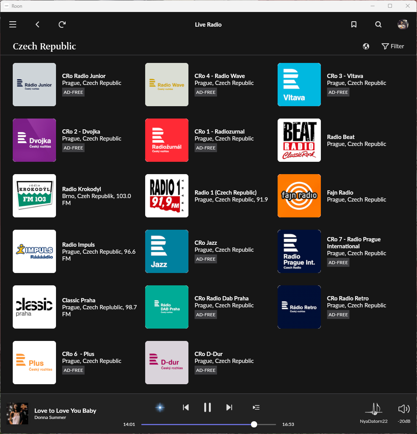Refresh the Live Radio page
This screenshot has width=417, height=434.
click(62, 24)
